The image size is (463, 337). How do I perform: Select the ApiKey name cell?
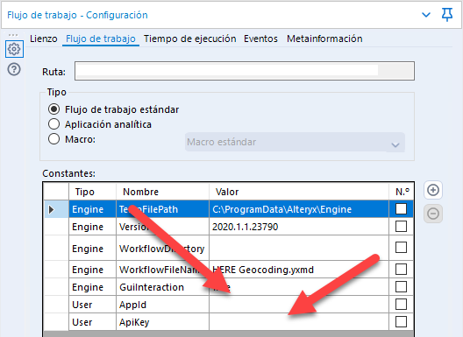(162, 321)
